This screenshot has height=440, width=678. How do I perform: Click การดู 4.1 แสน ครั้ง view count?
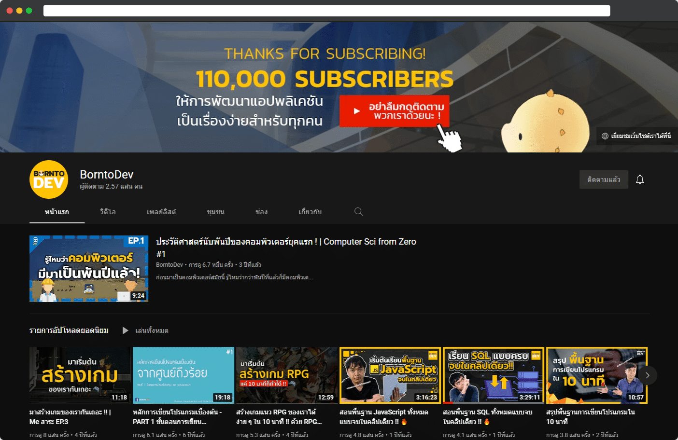click(x=465, y=435)
